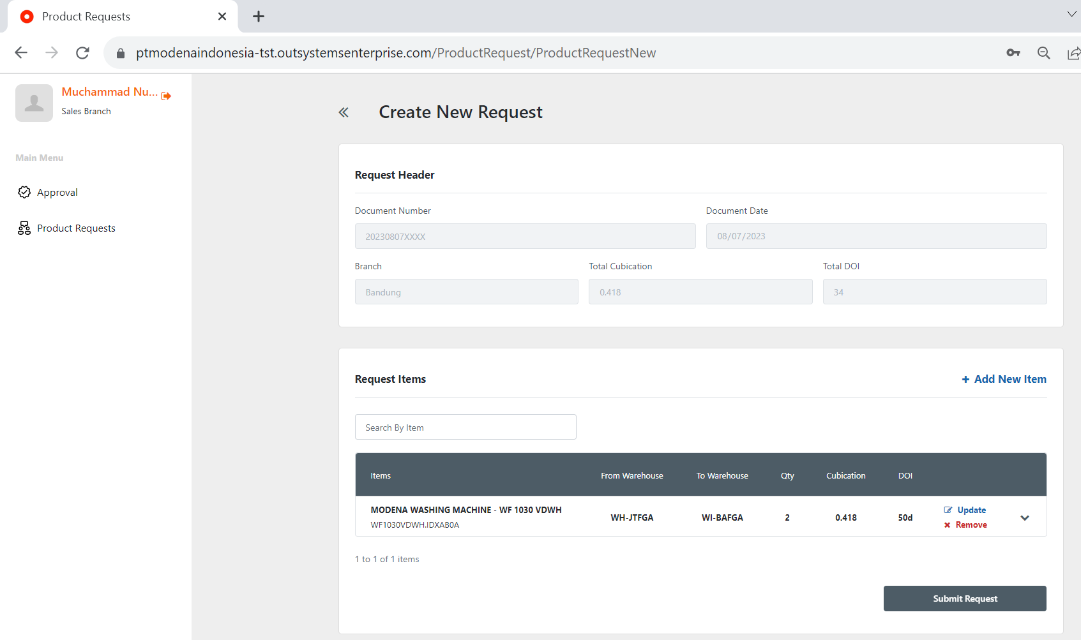The width and height of the screenshot is (1081, 640).
Task: Expand the washing machine row details
Action: 1024,517
